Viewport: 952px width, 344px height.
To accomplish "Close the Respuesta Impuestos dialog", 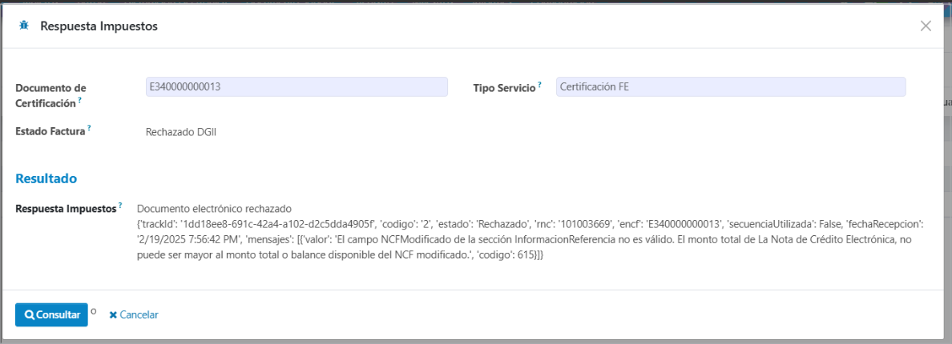I will pos(926,26).
